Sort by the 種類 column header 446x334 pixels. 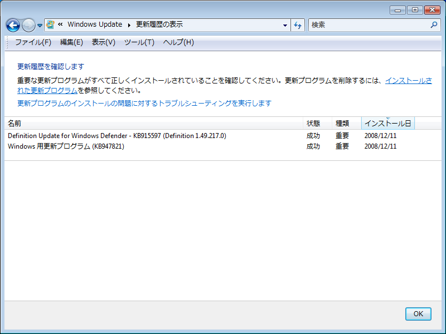point(346,123)
